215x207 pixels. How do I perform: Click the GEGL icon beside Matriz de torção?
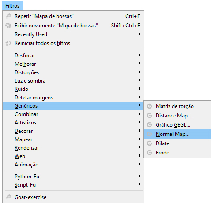149,106
